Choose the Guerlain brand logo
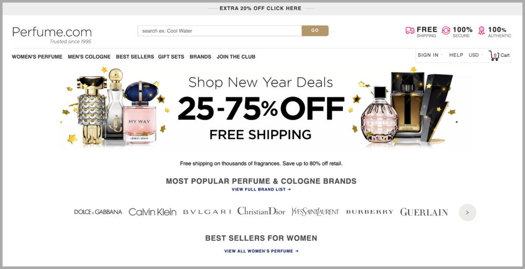The image size is (525, 269). point(424,212)
